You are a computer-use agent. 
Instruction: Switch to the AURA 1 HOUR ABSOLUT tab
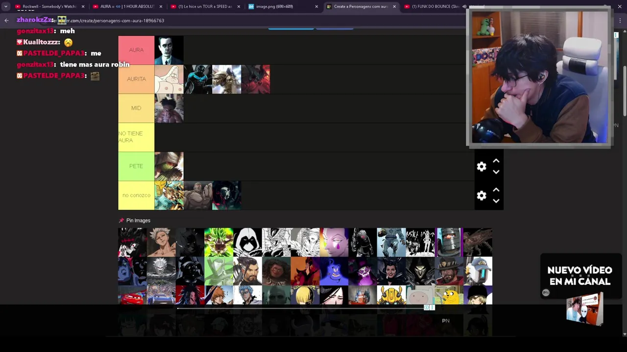click(x=126, y=6)
